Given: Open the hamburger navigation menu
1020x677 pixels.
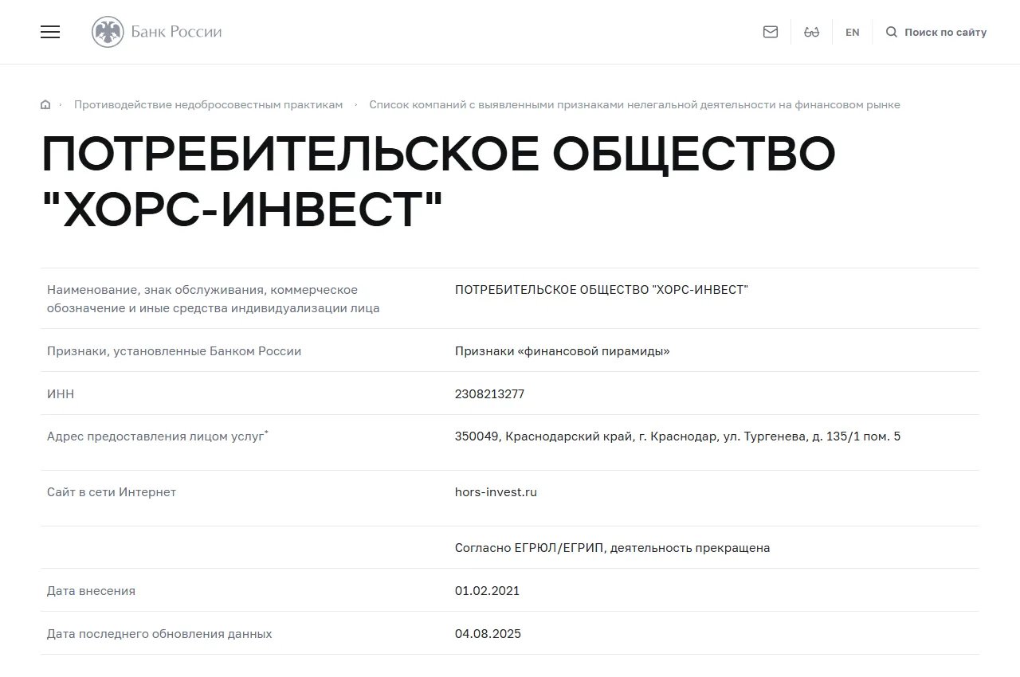Looking at the screenshot, I should pyautogui.click(x=50, y=32).
